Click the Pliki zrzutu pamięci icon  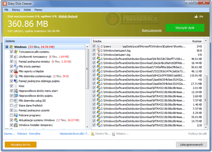click(x=16, y=66)
